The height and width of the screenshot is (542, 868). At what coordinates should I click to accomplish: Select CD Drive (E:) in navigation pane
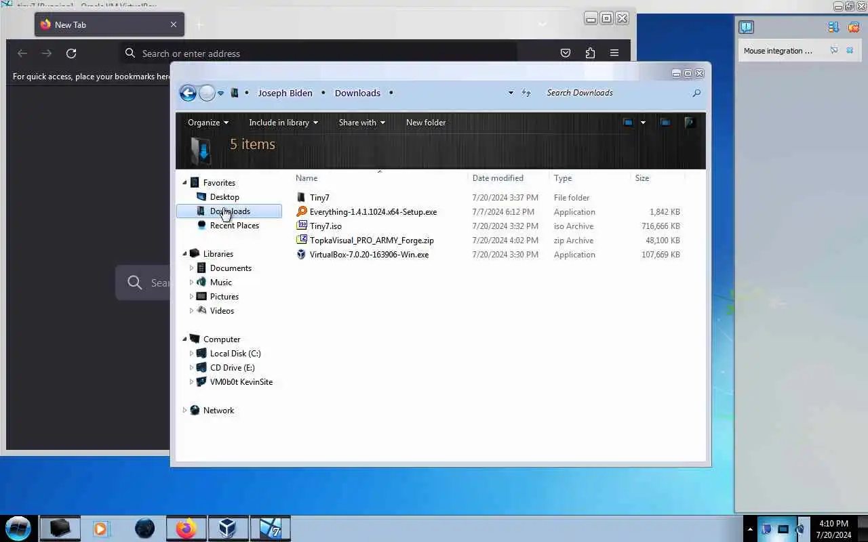(x=232, y=368)
